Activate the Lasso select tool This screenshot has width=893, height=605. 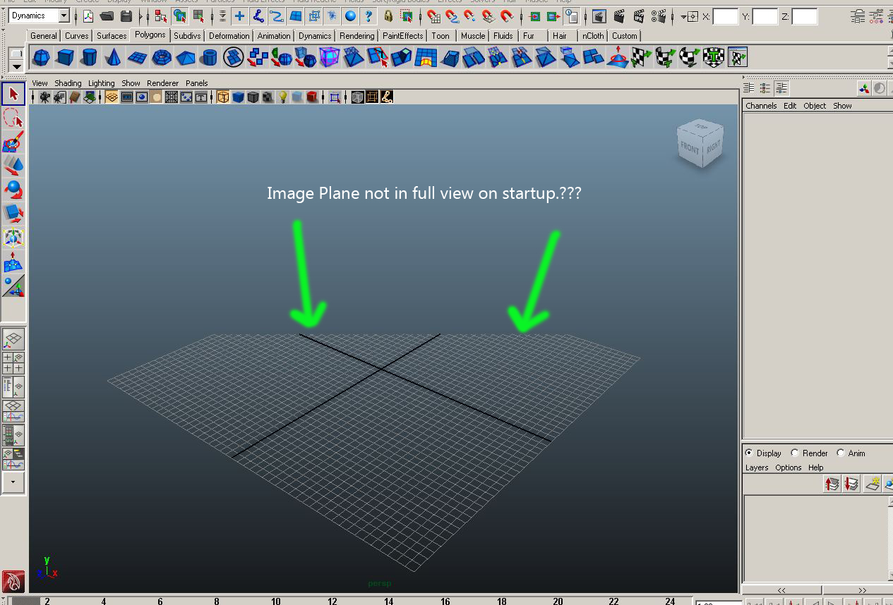(13, 118)
